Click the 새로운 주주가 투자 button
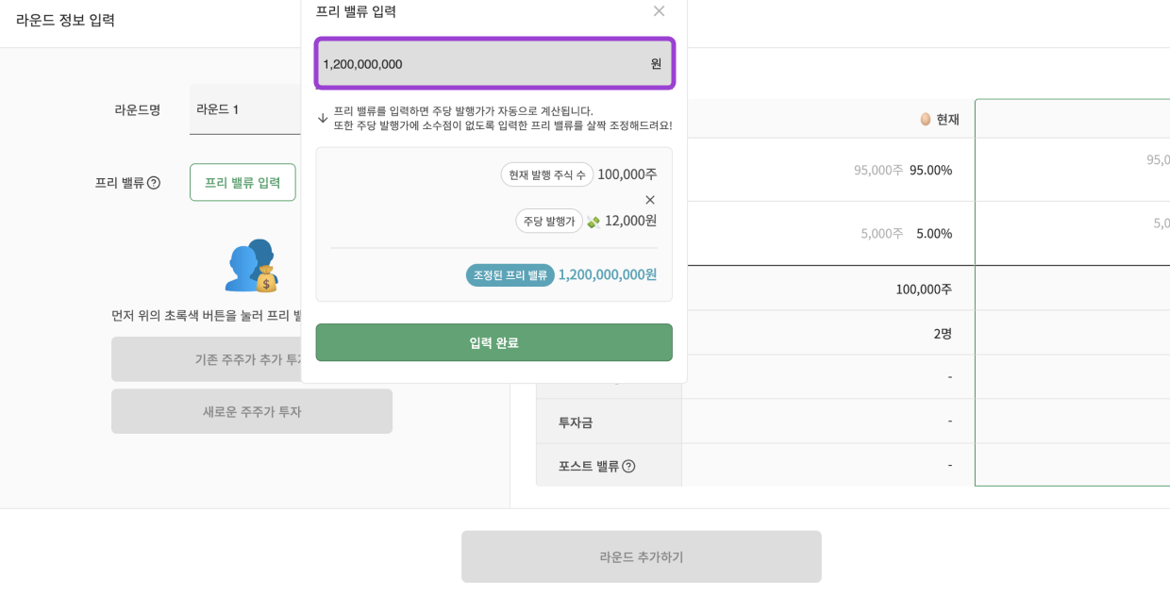 [x=251, y=411]
